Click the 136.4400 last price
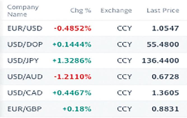 pos(160,60)
